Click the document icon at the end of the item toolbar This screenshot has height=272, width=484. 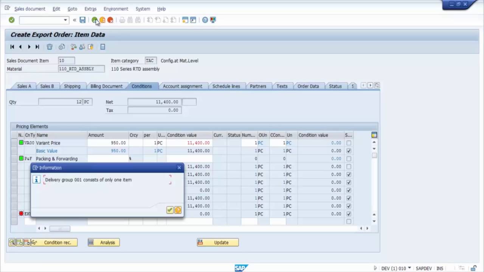(102, 47)
